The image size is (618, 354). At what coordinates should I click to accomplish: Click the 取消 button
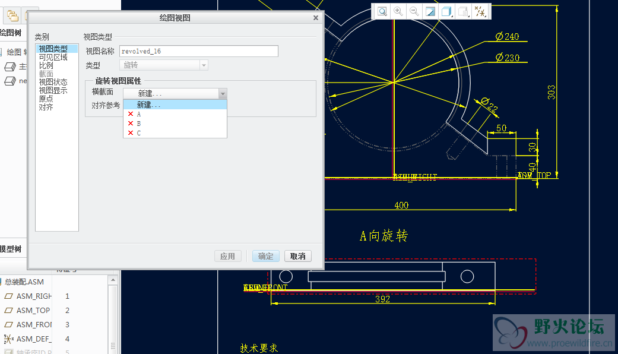tap(297, 256)
